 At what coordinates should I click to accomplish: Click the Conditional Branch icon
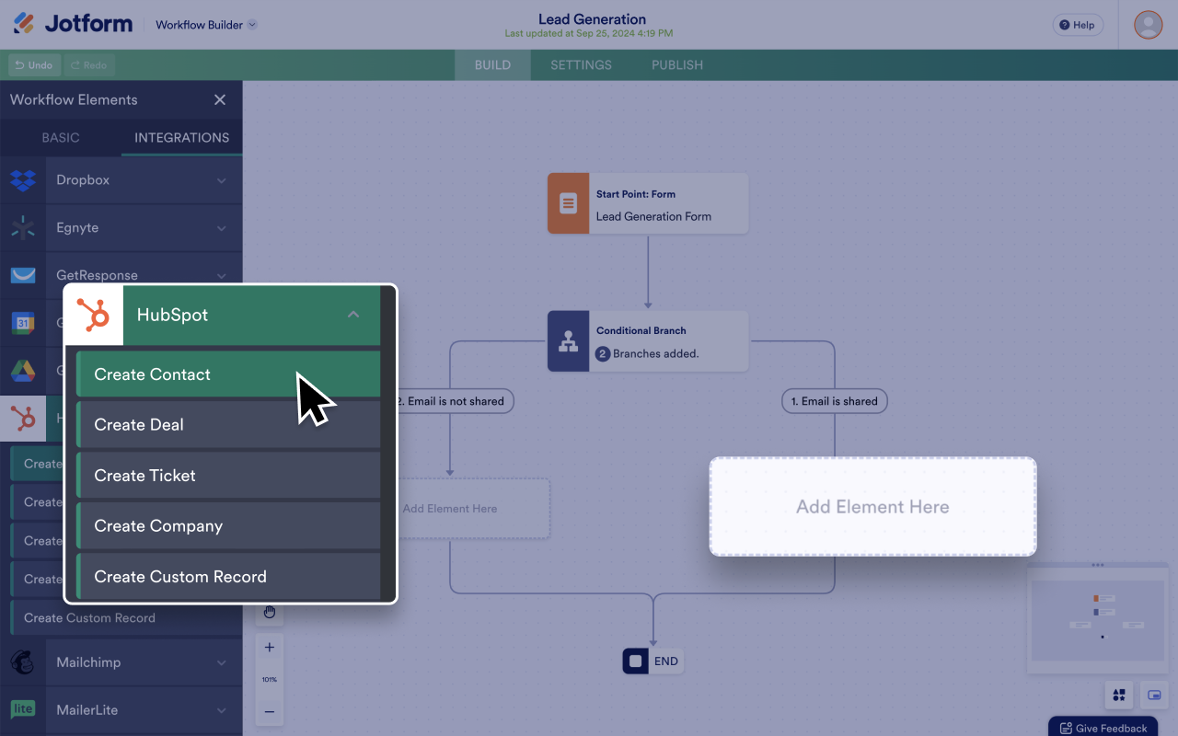(x=569, y=341)
